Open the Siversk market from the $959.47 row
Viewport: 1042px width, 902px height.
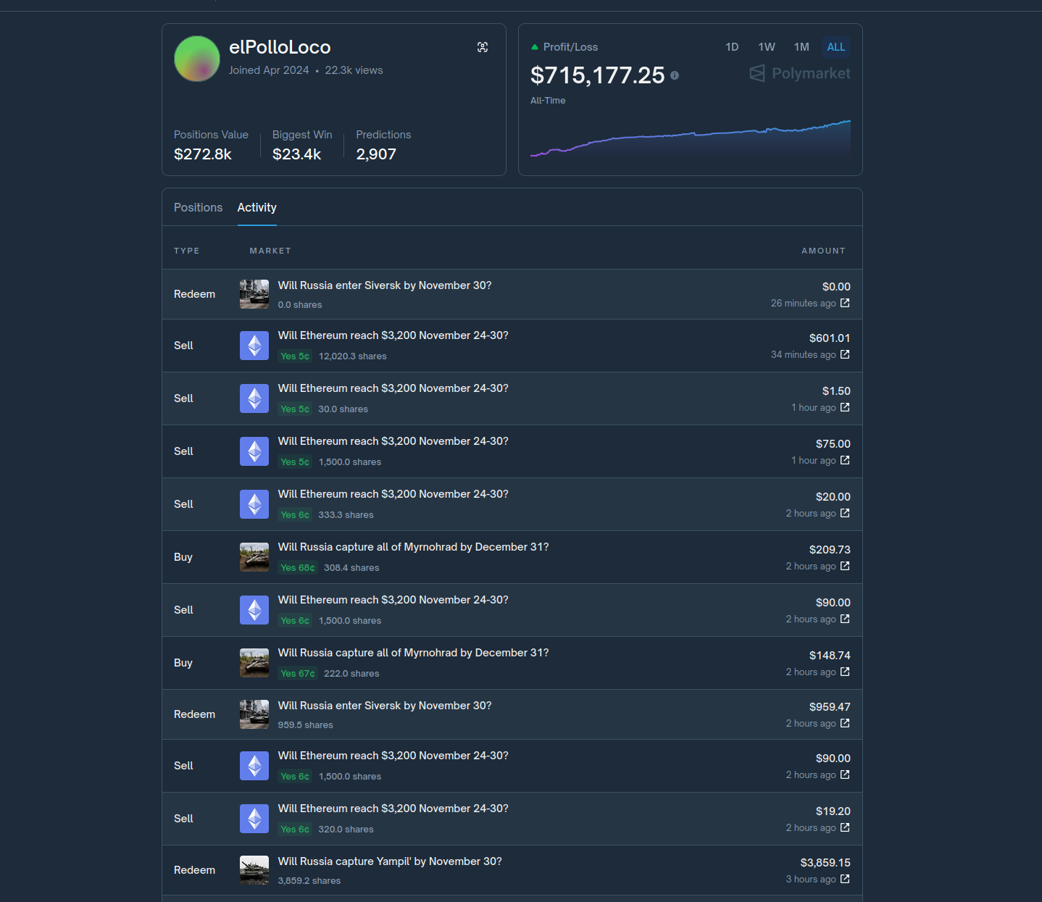pyautogui.click(x=385, y=706)
